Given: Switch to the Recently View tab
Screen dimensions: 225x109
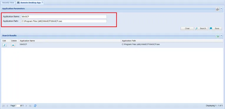Looking at the screenshot, I should pos(8,3).
